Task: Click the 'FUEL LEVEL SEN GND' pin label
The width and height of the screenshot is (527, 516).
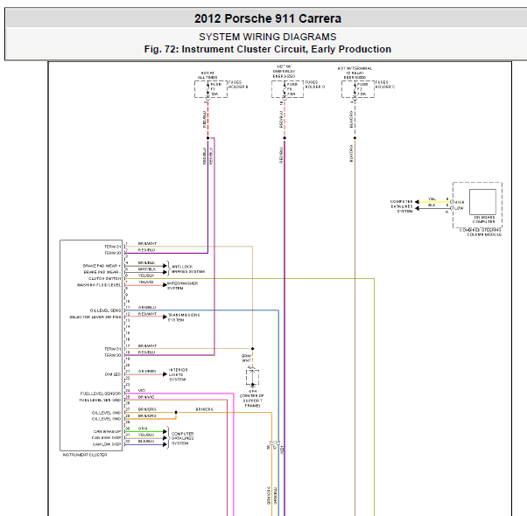Action: coord(100,400)
